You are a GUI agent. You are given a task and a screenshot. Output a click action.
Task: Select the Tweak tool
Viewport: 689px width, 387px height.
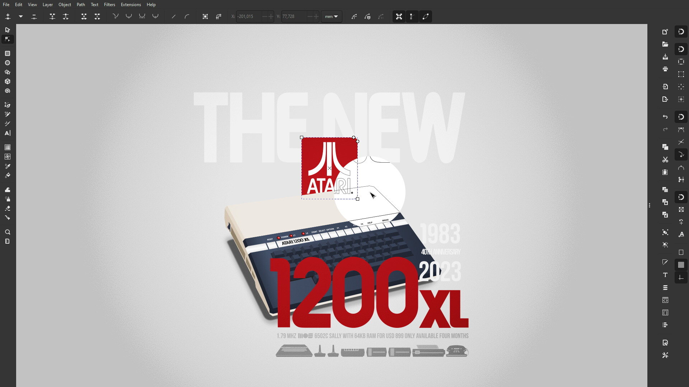coord(8,190)
